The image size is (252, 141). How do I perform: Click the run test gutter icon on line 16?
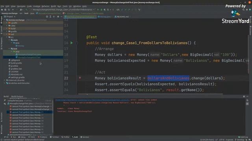point(72,43)
